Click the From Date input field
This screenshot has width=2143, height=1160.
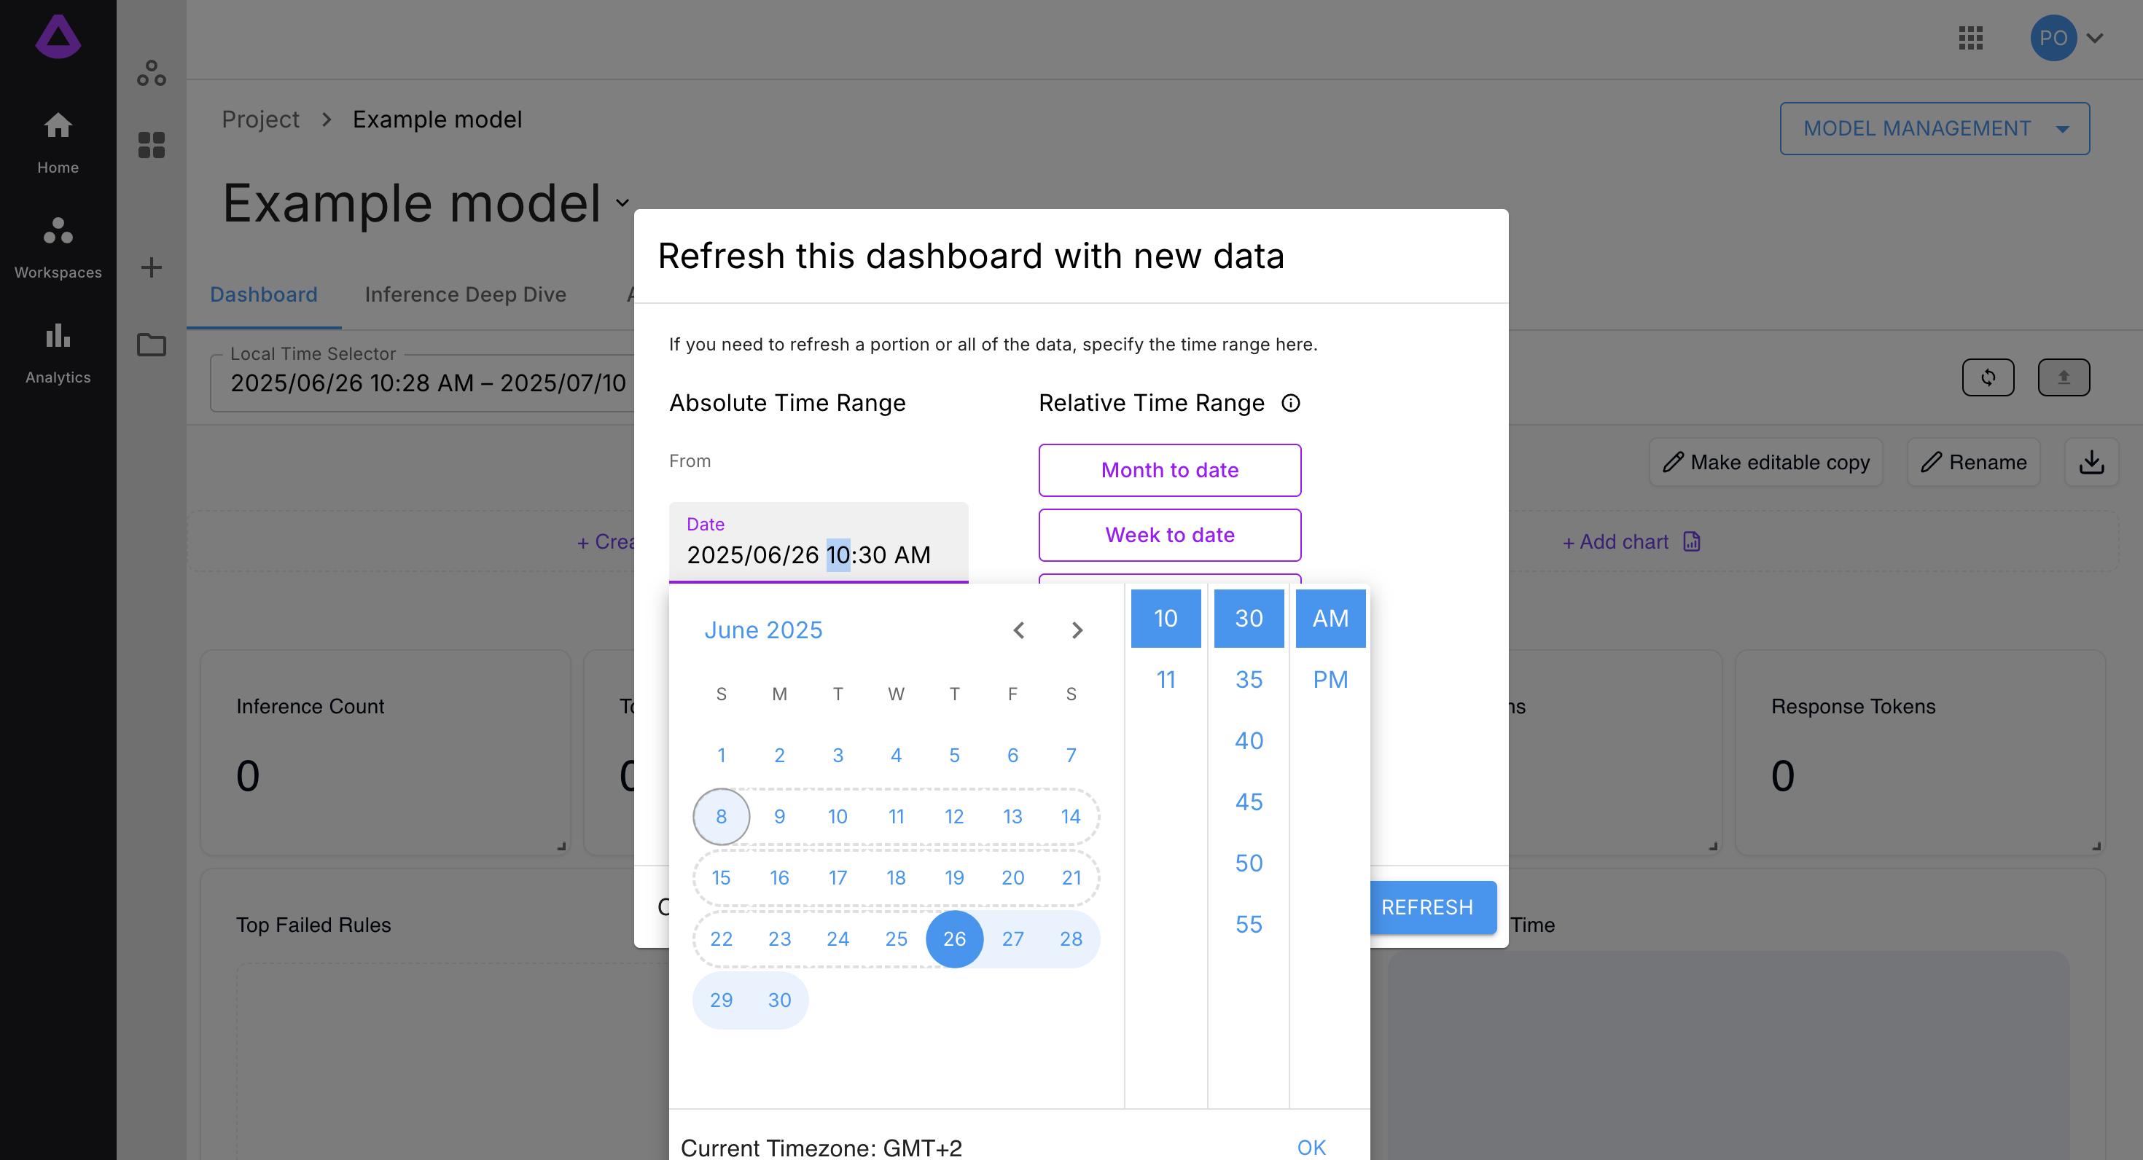tap(819, 542)
